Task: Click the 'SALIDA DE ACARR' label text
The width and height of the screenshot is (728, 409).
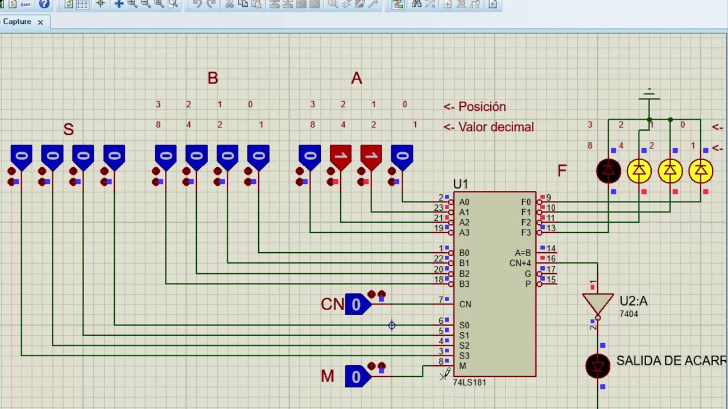Action: [x=671, y=361]
